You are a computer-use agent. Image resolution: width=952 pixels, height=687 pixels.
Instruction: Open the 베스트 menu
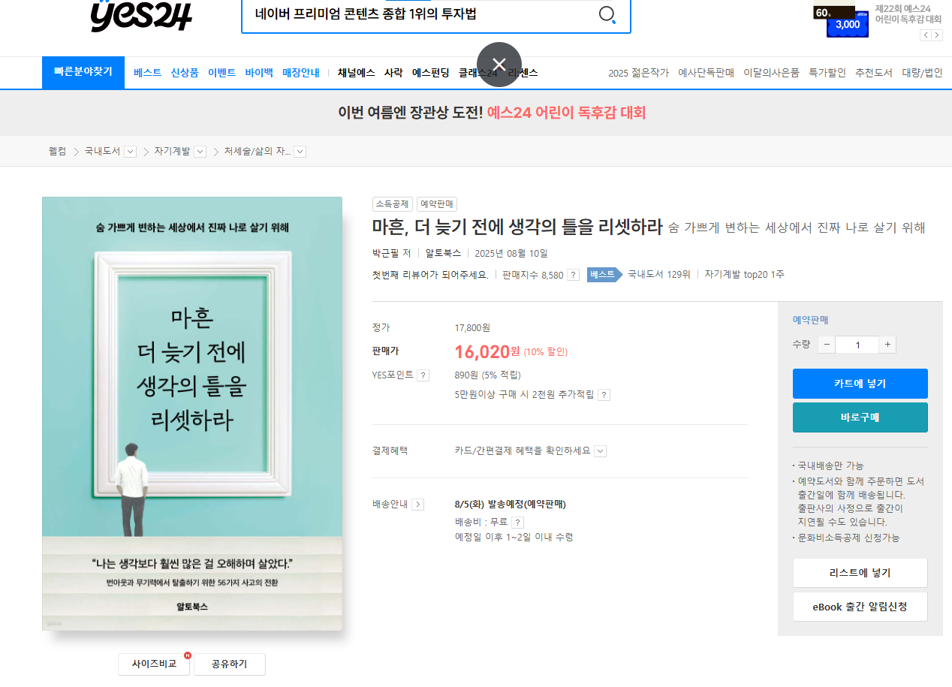pos(146,72)
